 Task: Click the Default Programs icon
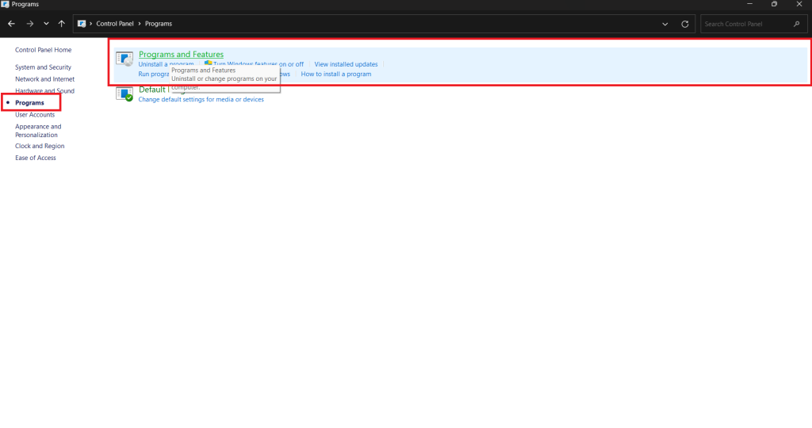[x=124, y=94]
